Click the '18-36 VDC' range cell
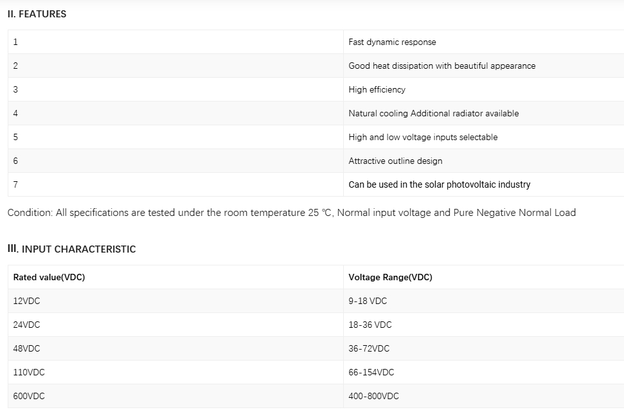624x412 pixels. pos(483,325)
